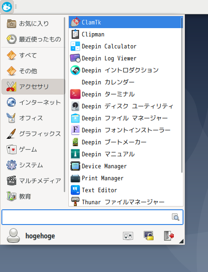208x272 pixels.
Task: Launch Deepin ディスク ユーティリティ
Action: point(126,106)
